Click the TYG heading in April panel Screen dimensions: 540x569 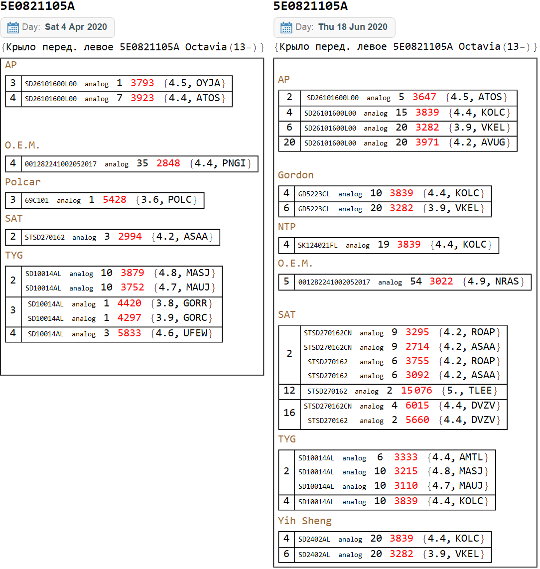[x=14, y=255]
